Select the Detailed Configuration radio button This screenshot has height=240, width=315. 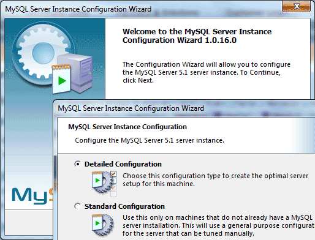(78, 164)
